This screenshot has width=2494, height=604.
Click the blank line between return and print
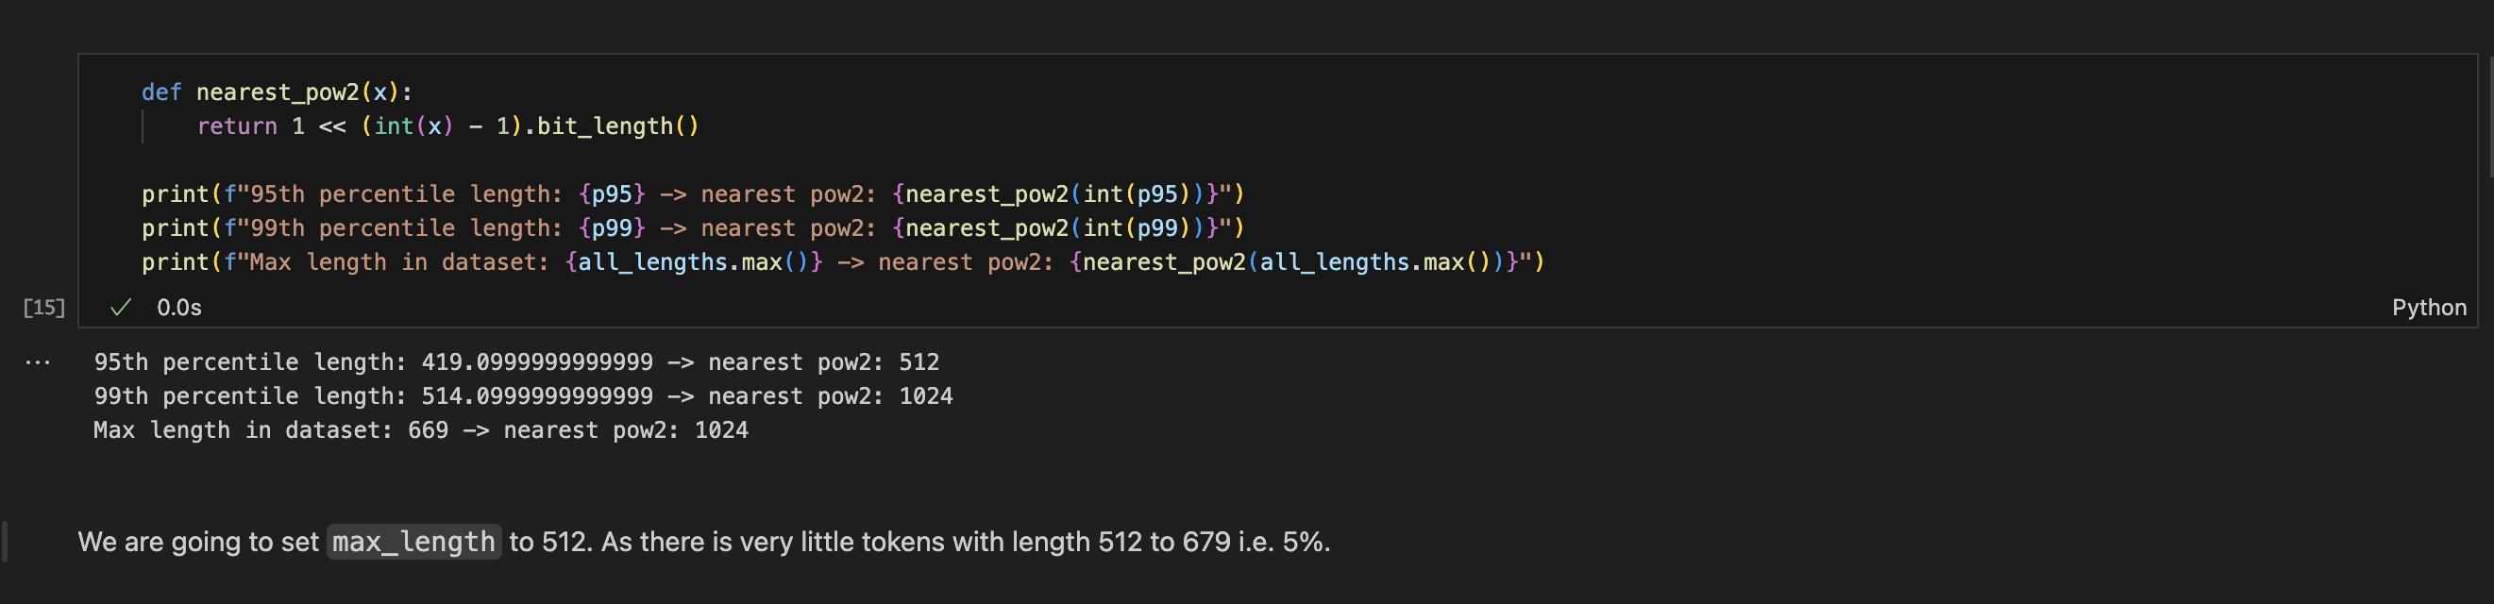coord(581,160)
